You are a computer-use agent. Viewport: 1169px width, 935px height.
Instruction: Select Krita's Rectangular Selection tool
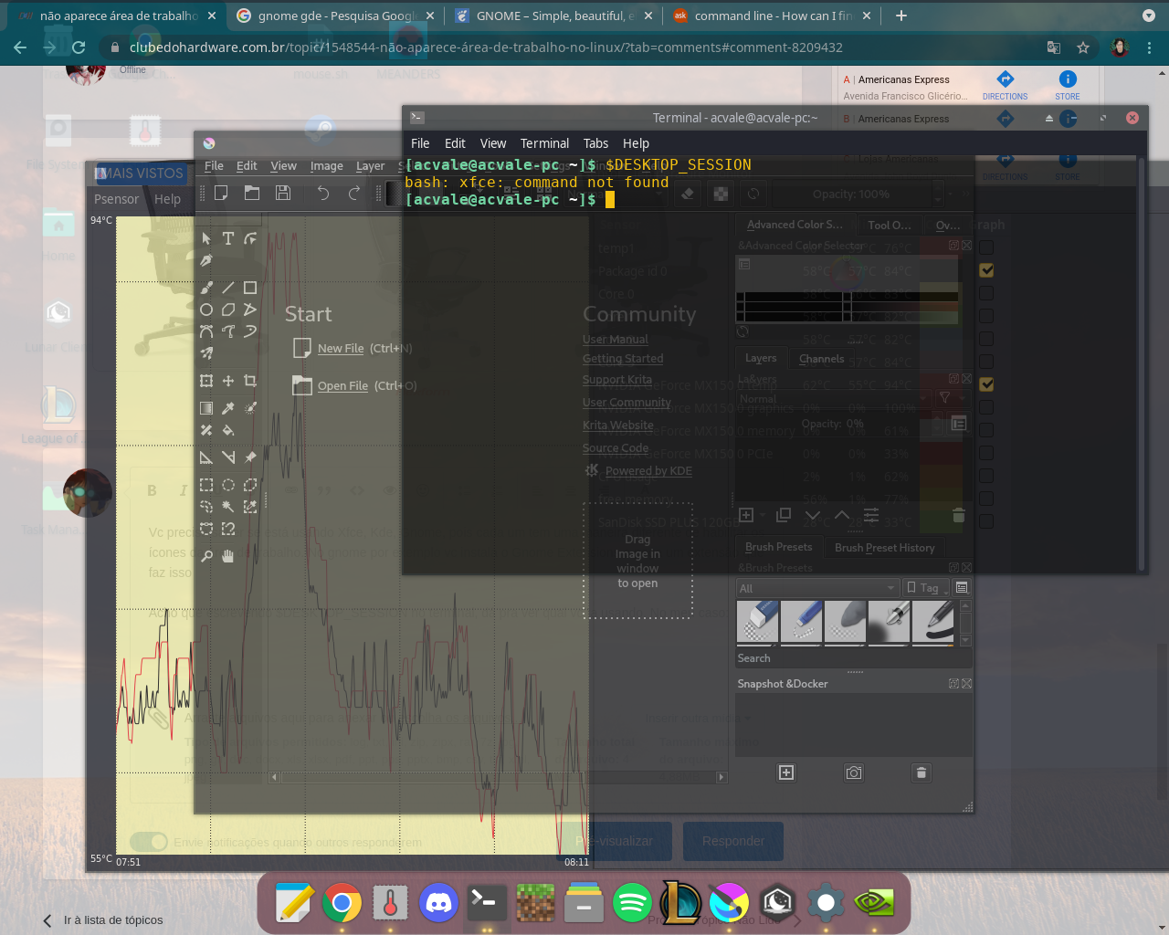[206, 485]
